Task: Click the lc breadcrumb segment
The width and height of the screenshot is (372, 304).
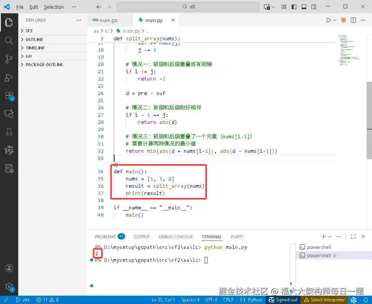Action: coord(107,31)
